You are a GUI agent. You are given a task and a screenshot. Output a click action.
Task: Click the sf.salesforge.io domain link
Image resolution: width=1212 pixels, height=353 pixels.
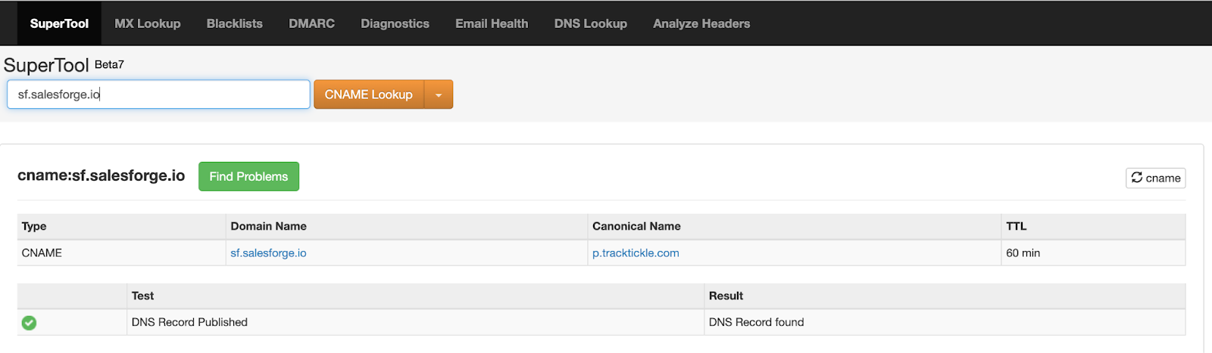coord(268,253)
